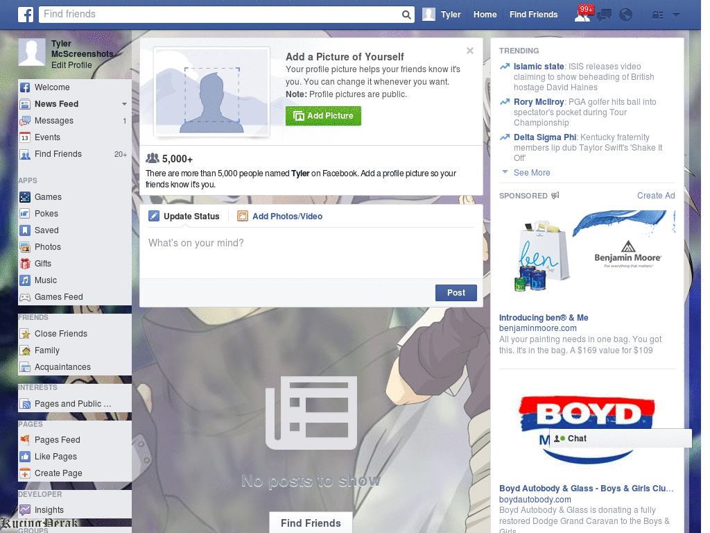Open privacy shortcuts lock icon
Screen dimensions: 710x533
pyautogui.click(x=657, y=15)
